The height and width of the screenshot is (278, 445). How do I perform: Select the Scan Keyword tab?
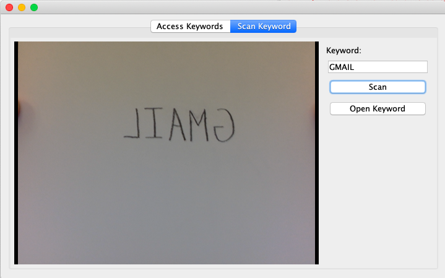(x=264, y=27)
